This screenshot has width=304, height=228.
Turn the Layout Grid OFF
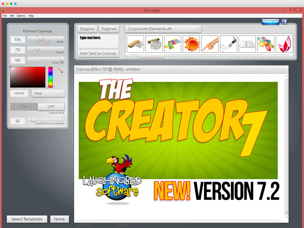click(x=51, y=107)
